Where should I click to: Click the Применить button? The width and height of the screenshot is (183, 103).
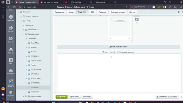[74, 97]
